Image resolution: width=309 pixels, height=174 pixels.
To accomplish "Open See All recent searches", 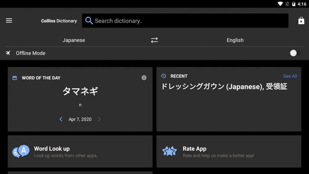I will (290, 76).
